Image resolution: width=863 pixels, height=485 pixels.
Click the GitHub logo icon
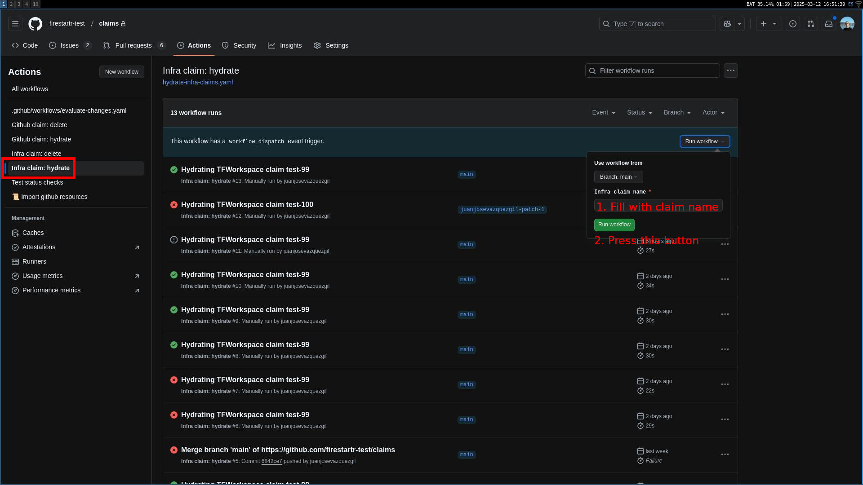click(35, 24)
